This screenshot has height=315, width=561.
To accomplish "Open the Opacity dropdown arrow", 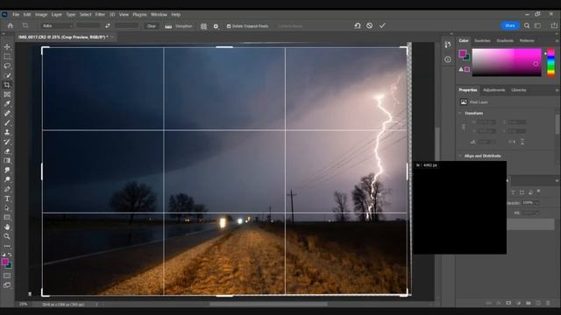I will (x=536, y=203).
